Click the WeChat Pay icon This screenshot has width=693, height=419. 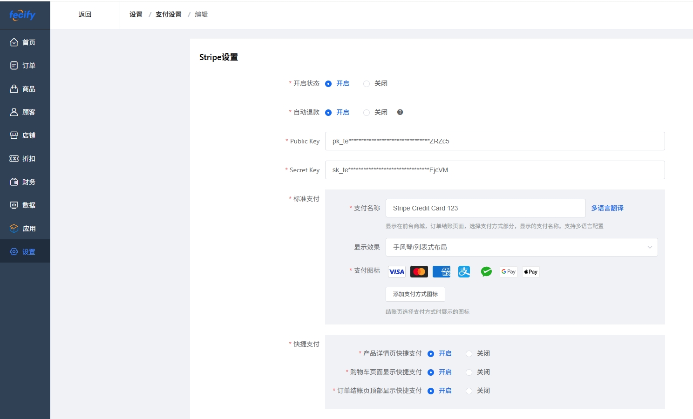pos(486,272)
